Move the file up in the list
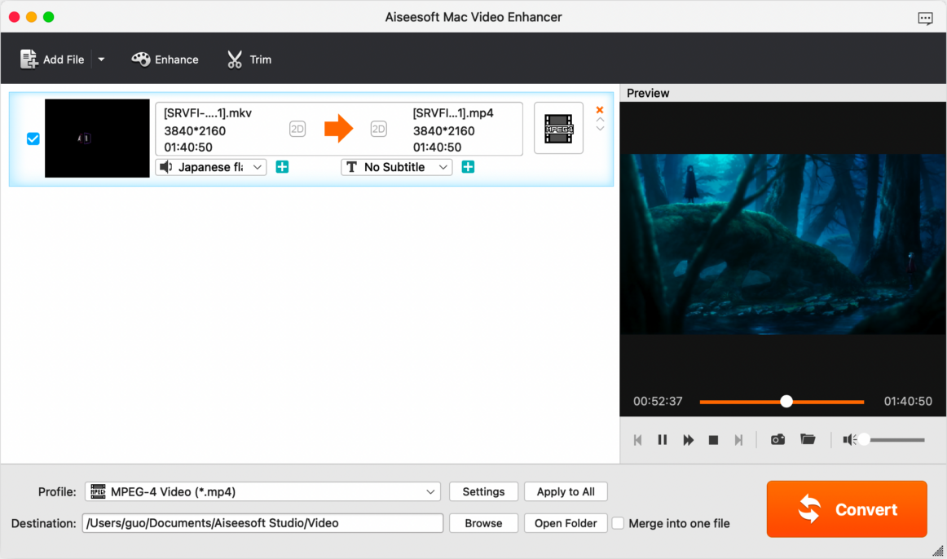The image size is (947, 559). [x=601, y=120]
